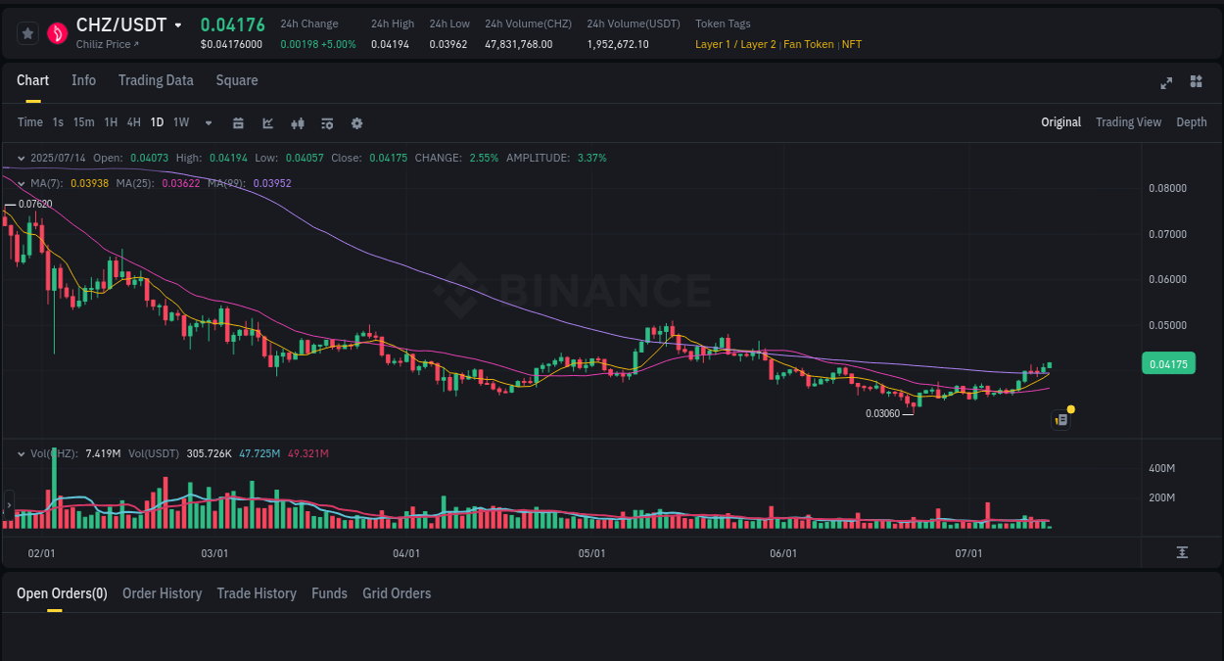Open the technical indicators icon
This screenshot has height=661, width=1224.
pos(297,122)
